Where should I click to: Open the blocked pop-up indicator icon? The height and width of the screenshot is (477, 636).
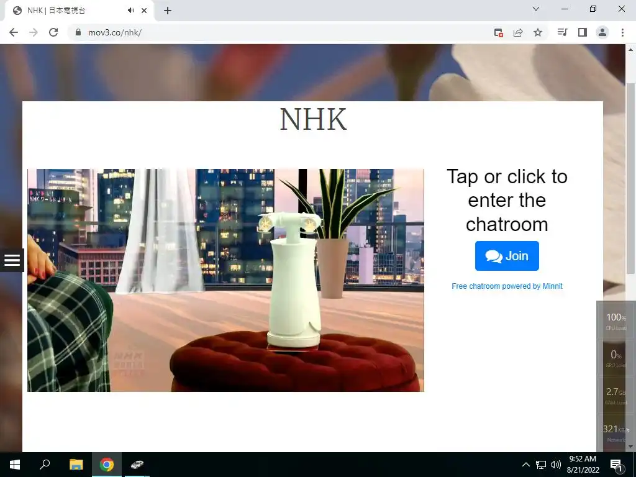499,32
